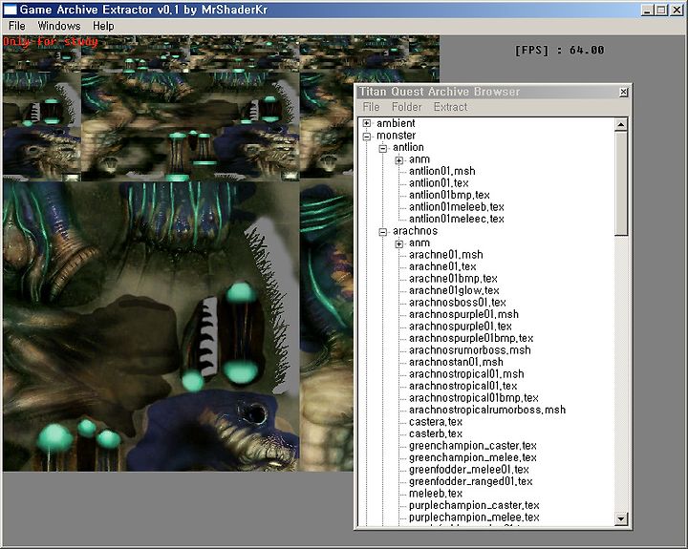Collapse the monster folder node
The image size is (688, 549).
point(367,136)
